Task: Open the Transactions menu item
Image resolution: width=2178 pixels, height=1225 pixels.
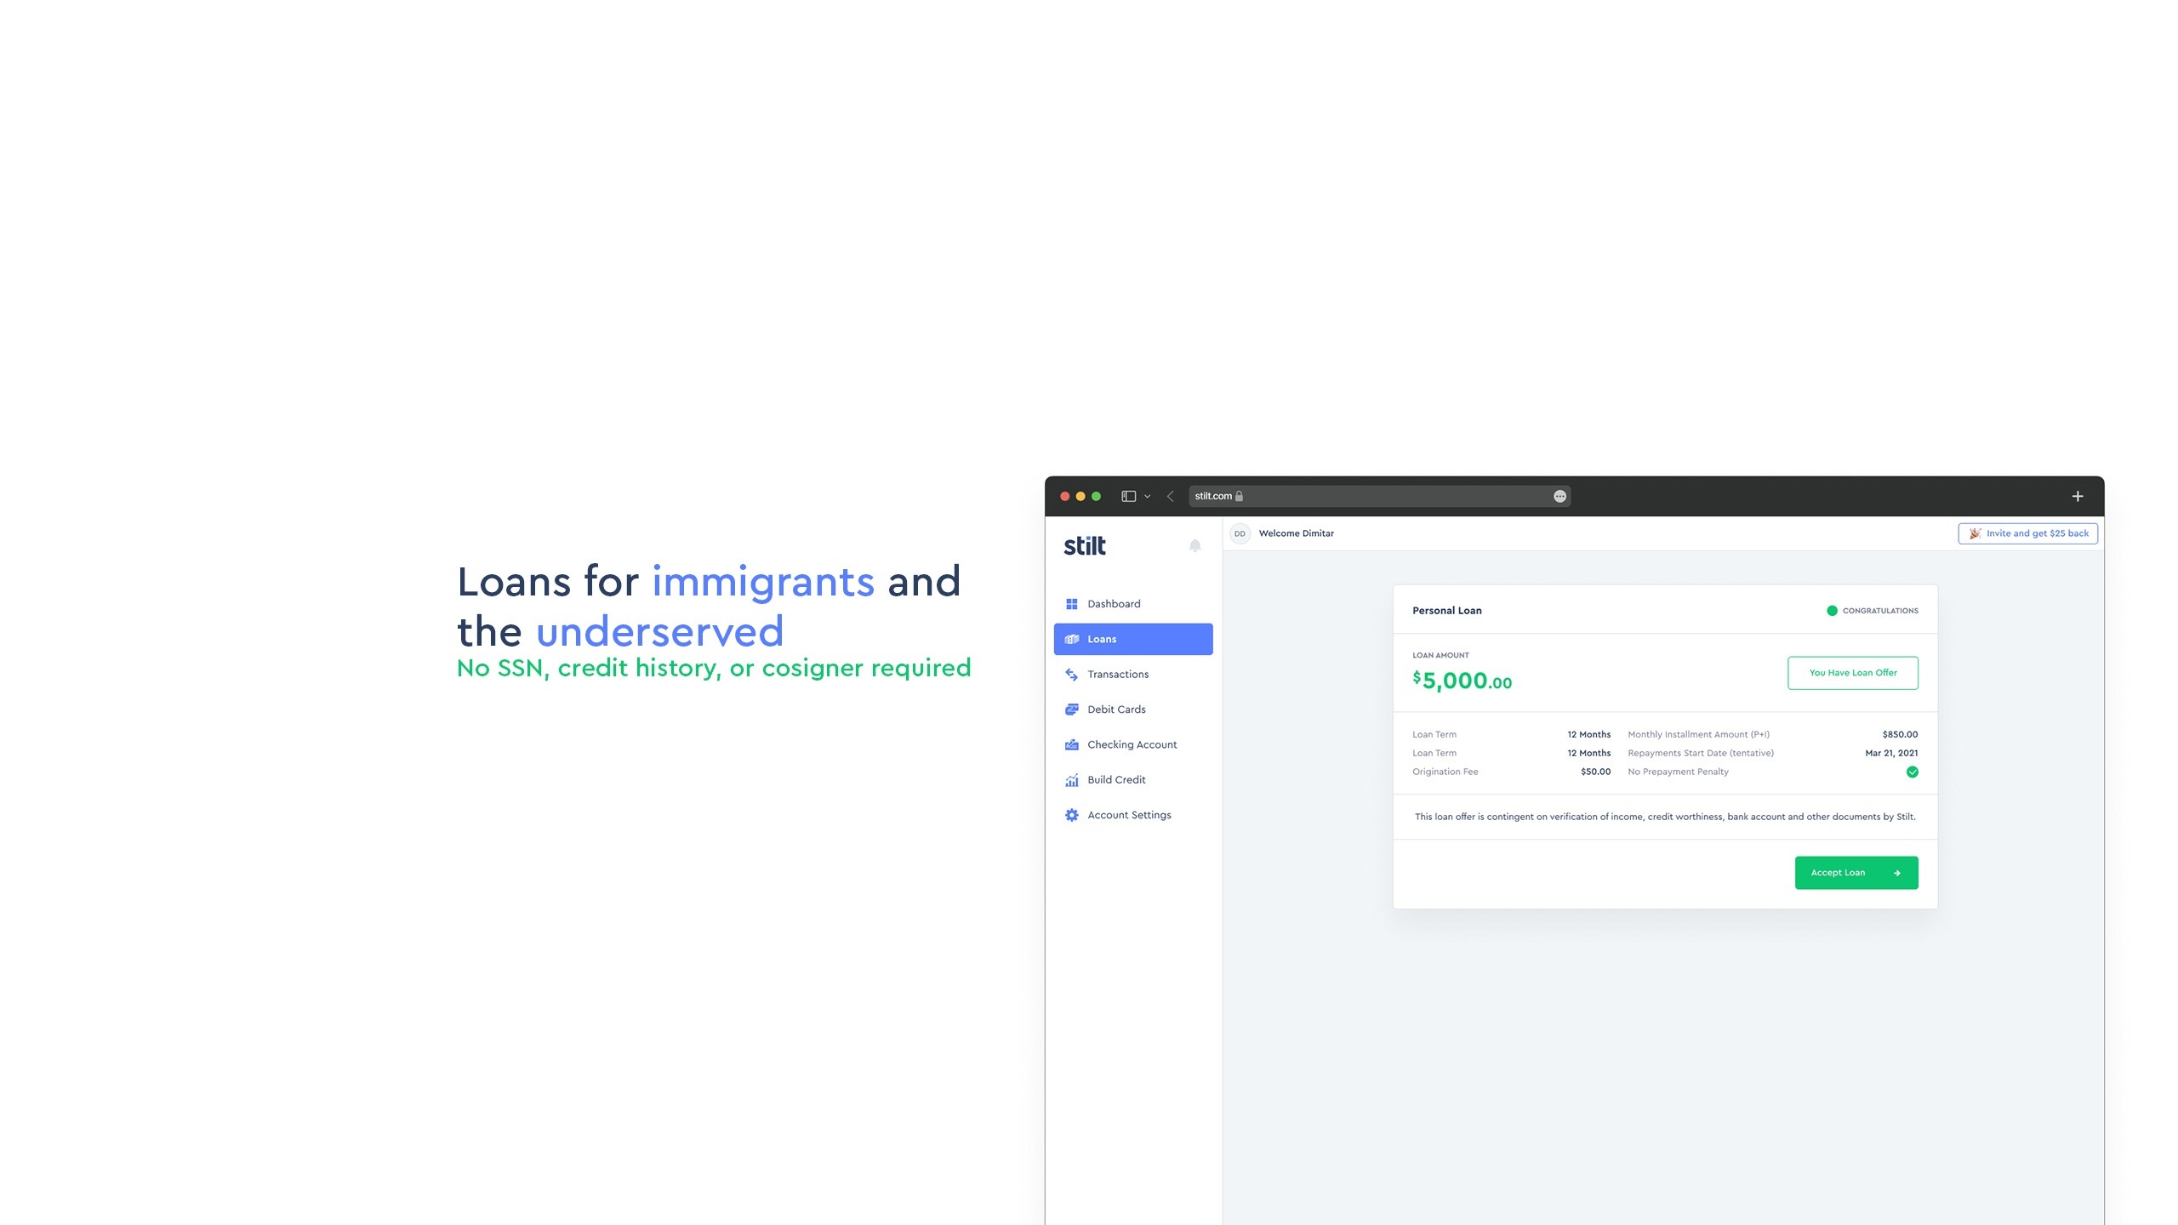Action: tap(1117, 675)
